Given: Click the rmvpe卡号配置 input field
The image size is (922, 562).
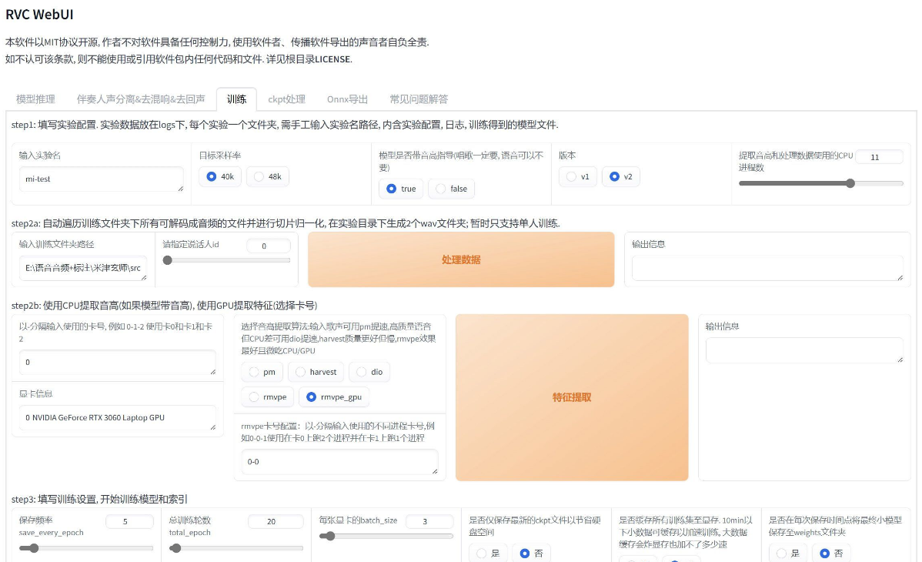Looking at the screenshot, I should pyautogui.click(x=339, y=462).
